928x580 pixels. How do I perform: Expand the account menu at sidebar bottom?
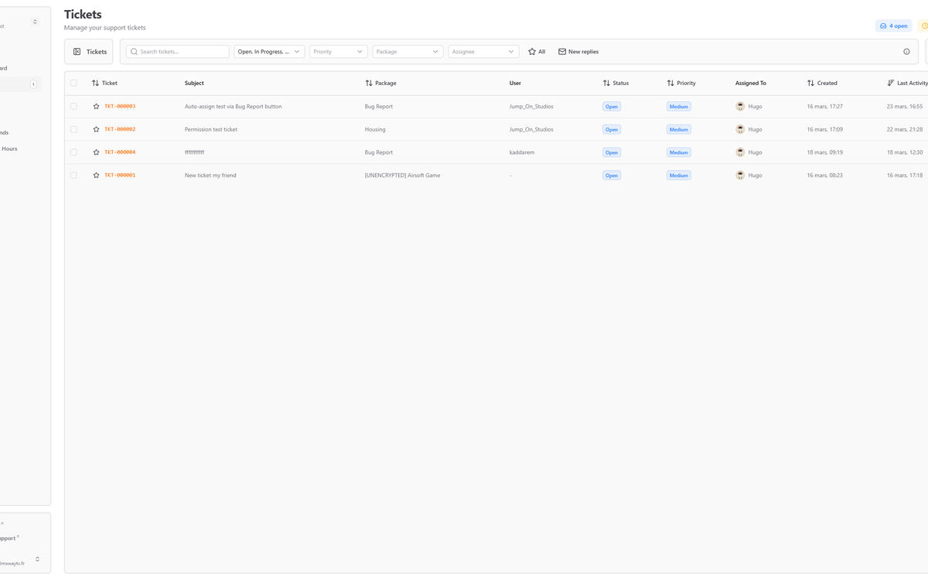(37, 559)
